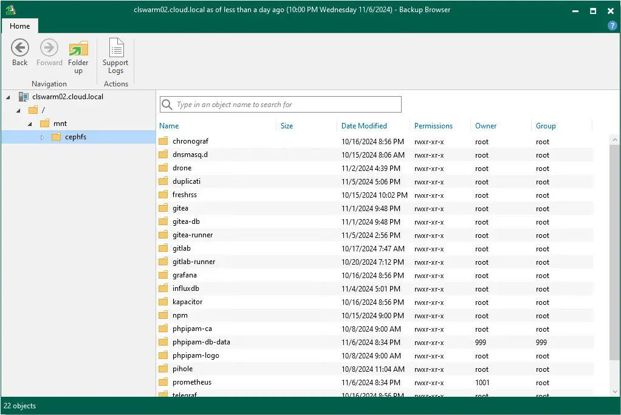
Task: Click in the object name search field
Action: [x=286, y=105]
